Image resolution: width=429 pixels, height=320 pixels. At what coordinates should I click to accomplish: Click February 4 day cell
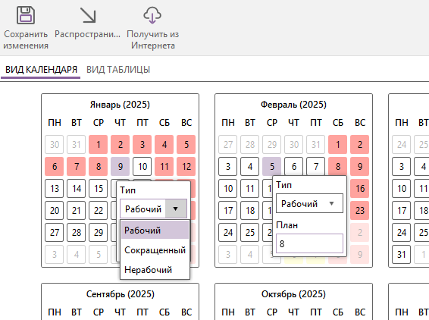click(250, 166)
